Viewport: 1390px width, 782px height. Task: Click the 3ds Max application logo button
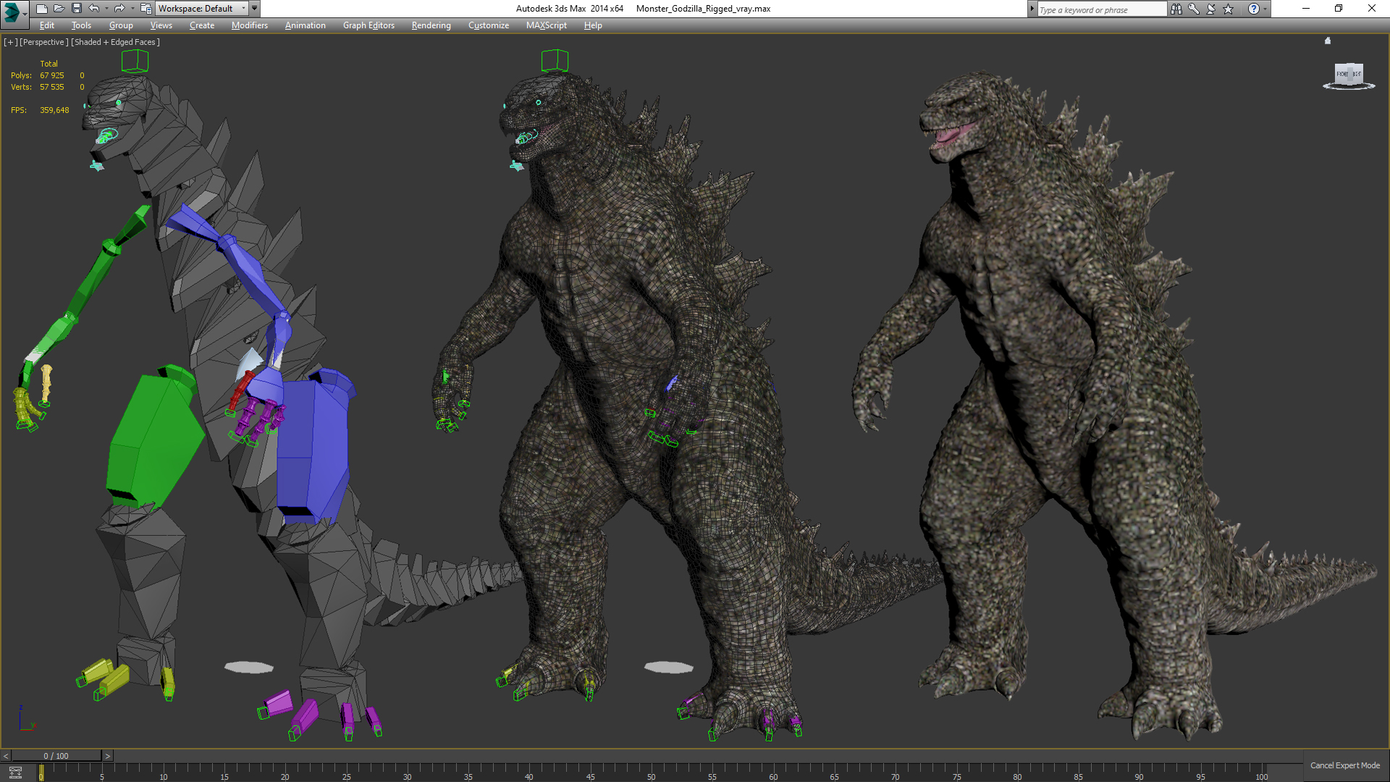point(12,10)
